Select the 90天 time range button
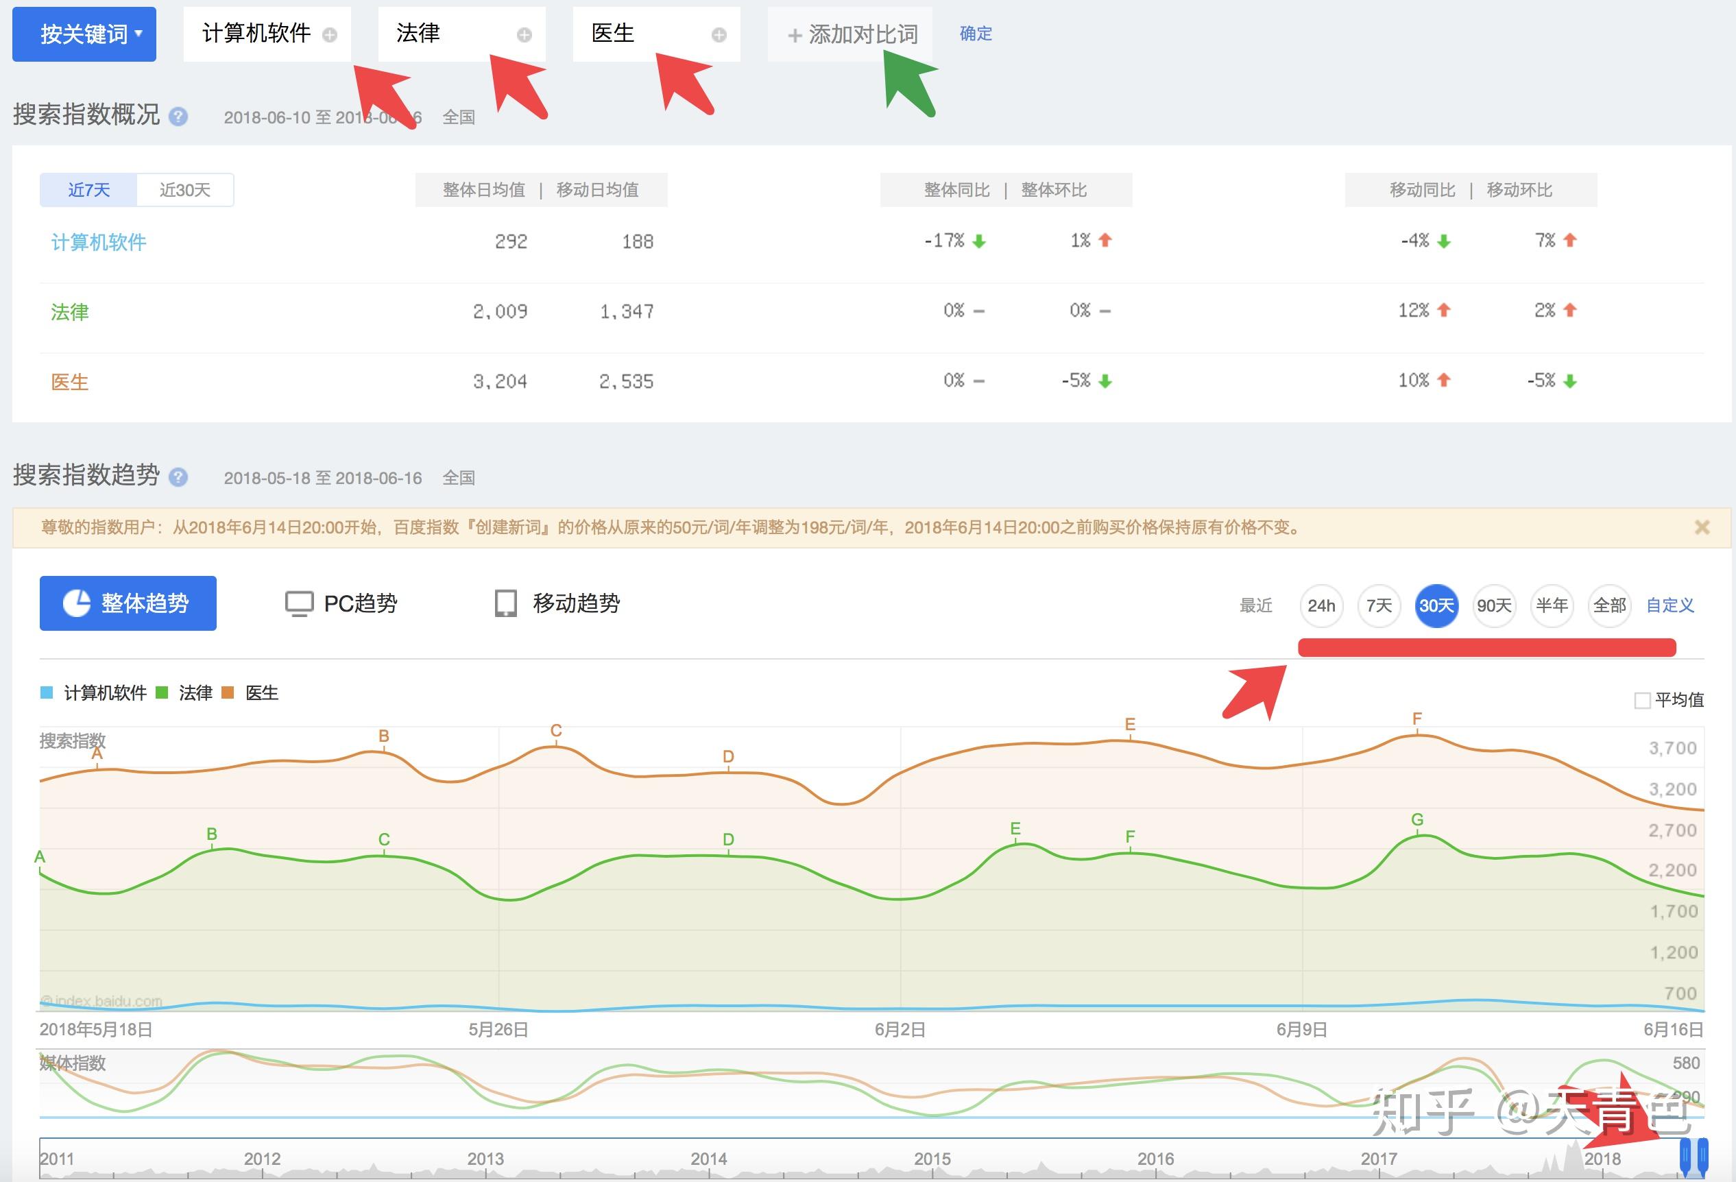1736x1182 pixels. (1494, 605)
